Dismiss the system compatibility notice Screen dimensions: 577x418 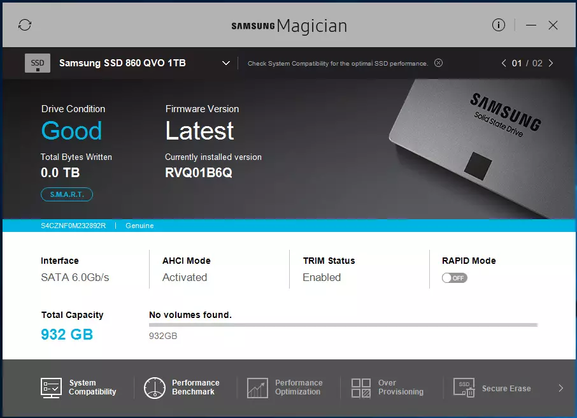pyautogui.click(x=438, y=63)
